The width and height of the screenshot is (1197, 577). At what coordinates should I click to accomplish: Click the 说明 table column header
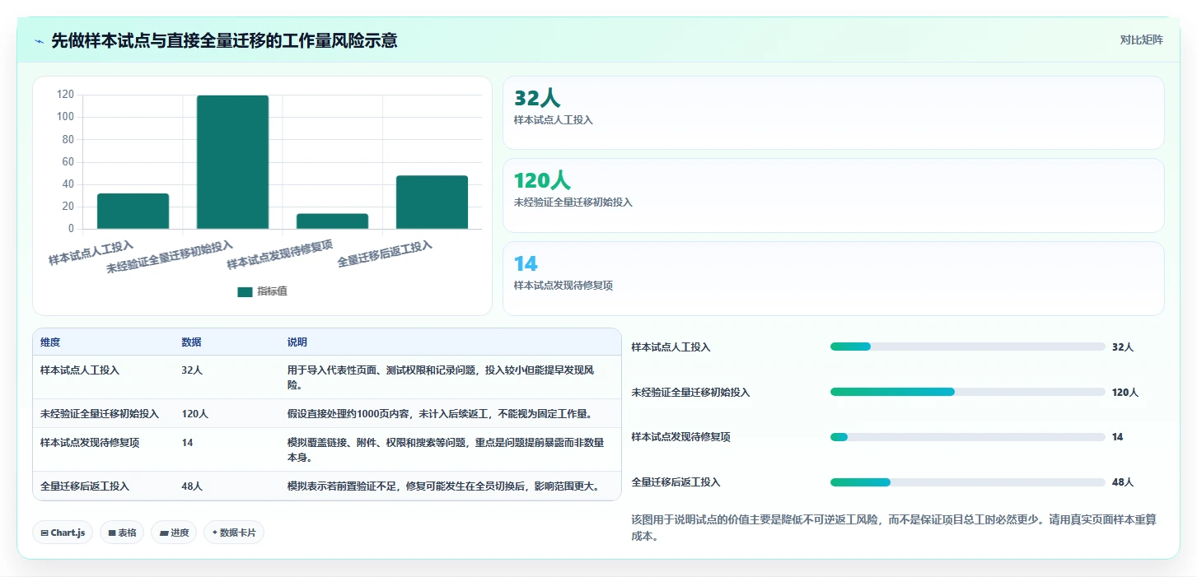coord(297,342)
